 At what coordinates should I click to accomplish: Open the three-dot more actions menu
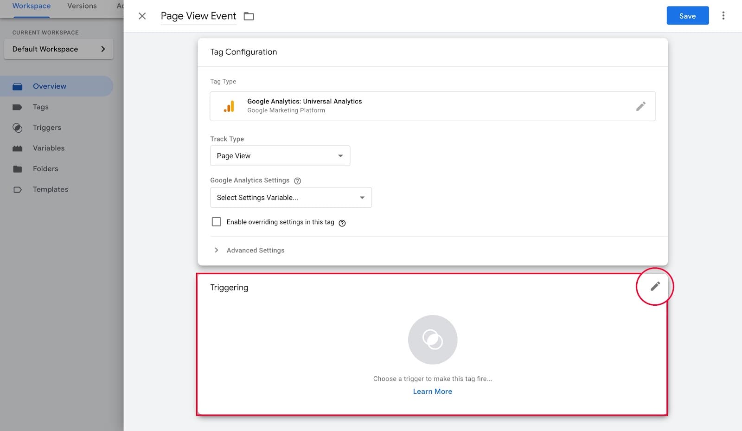click(723, 16)
